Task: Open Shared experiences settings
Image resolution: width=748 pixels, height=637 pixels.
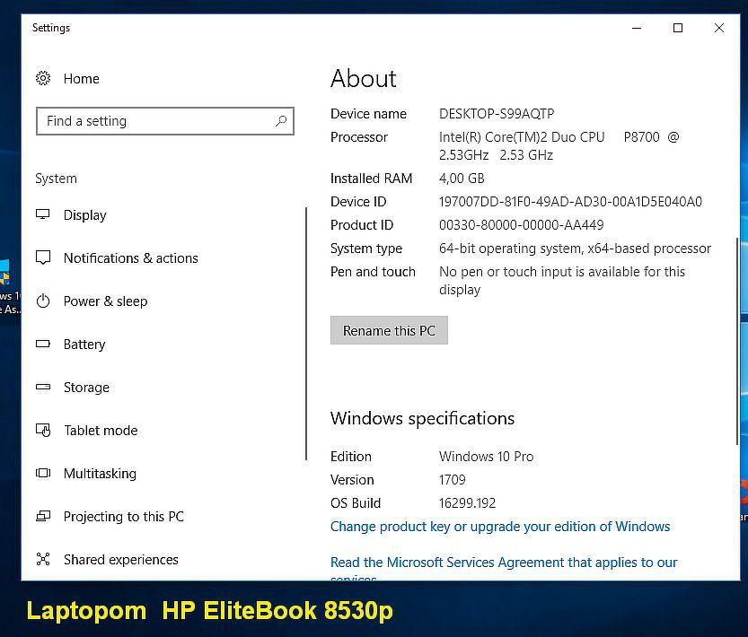Action: pos(121,559)
